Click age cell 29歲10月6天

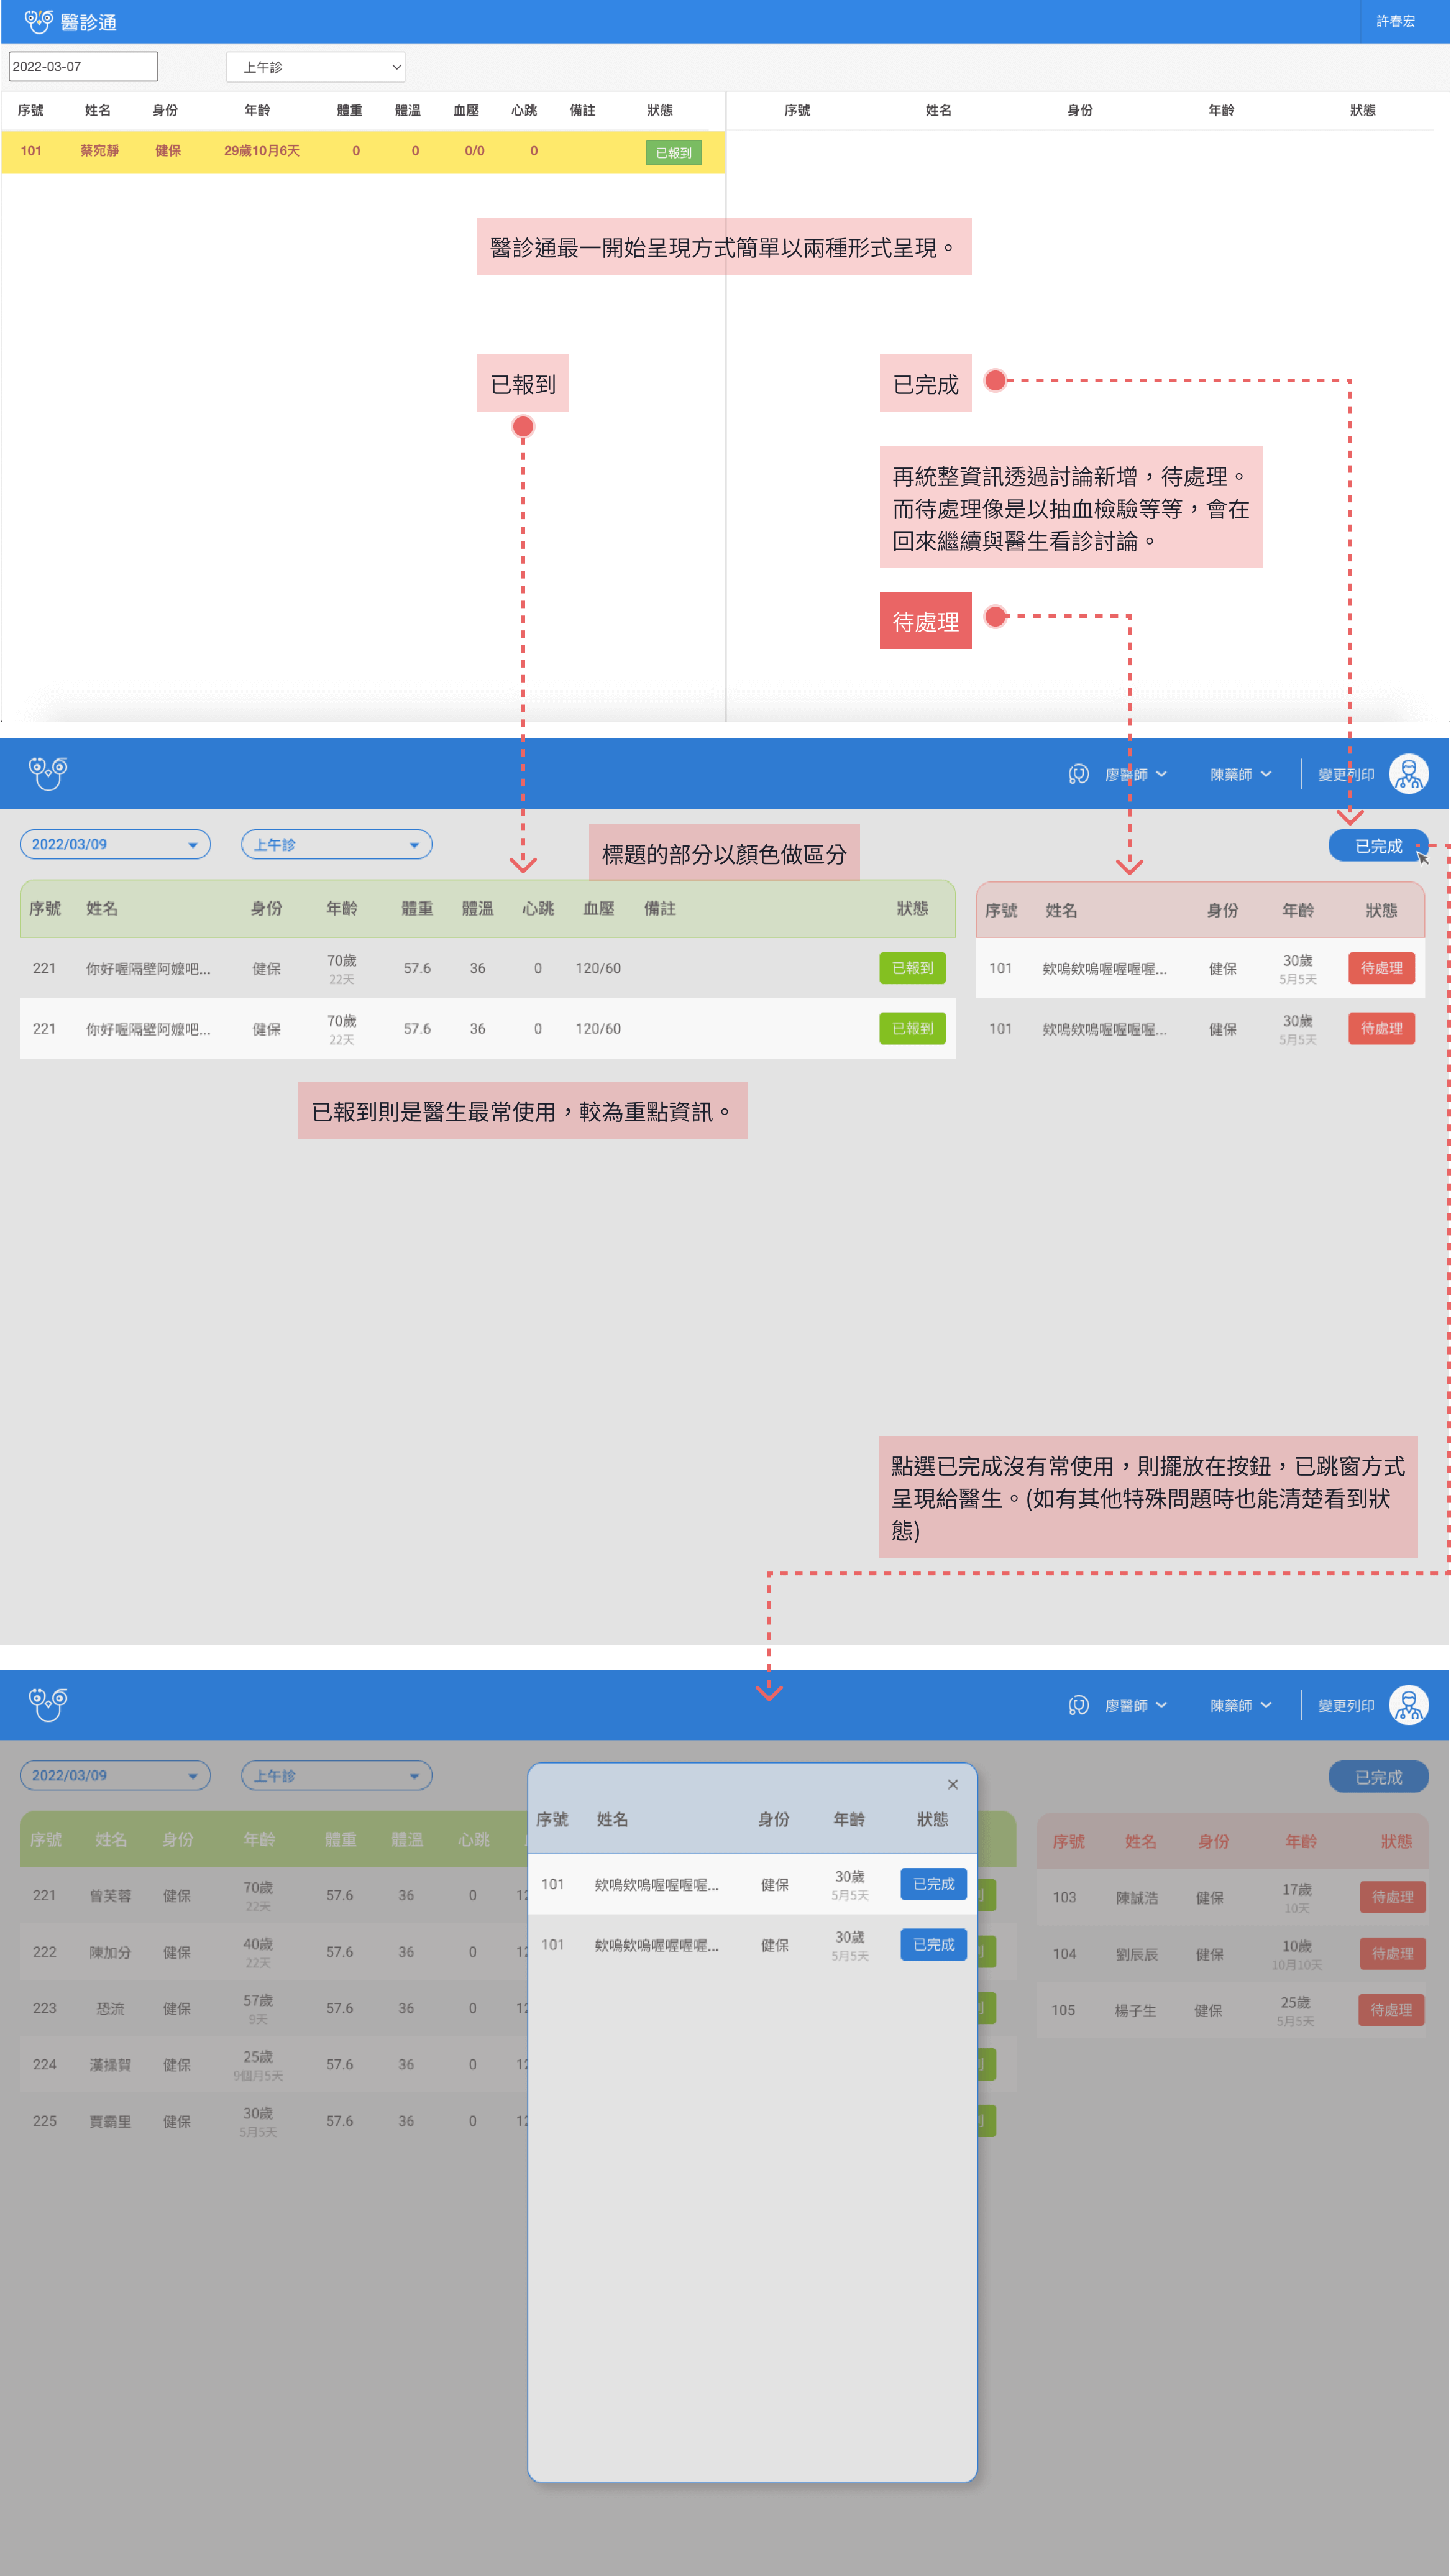(262, 151)
